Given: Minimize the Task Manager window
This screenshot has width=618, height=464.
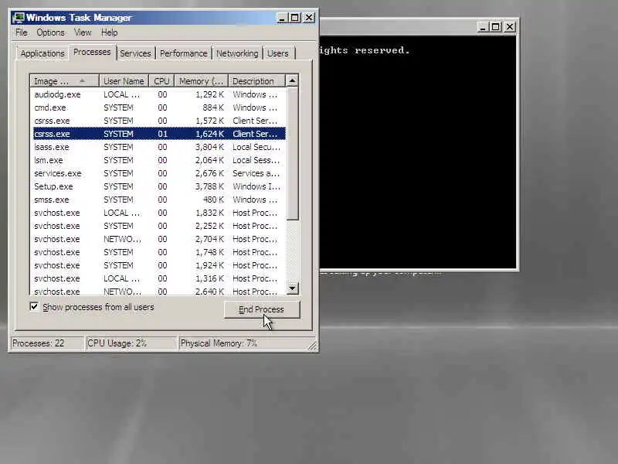Looking at the screenshot, I should 282,18.
